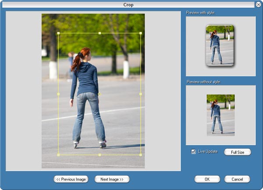This screenshot has width=263, height=190.
Task: Click the 'Preview without style:' label
Action: [x=204, y=82]
